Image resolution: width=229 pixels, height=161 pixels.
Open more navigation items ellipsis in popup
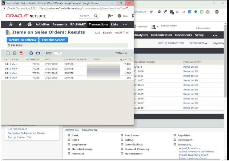coord(125,25)
